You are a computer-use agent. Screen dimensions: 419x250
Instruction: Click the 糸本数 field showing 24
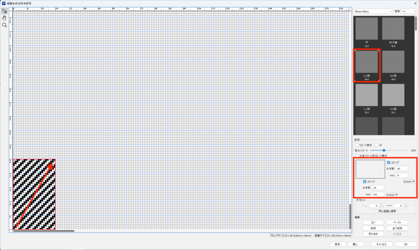[x=378, y=187]
